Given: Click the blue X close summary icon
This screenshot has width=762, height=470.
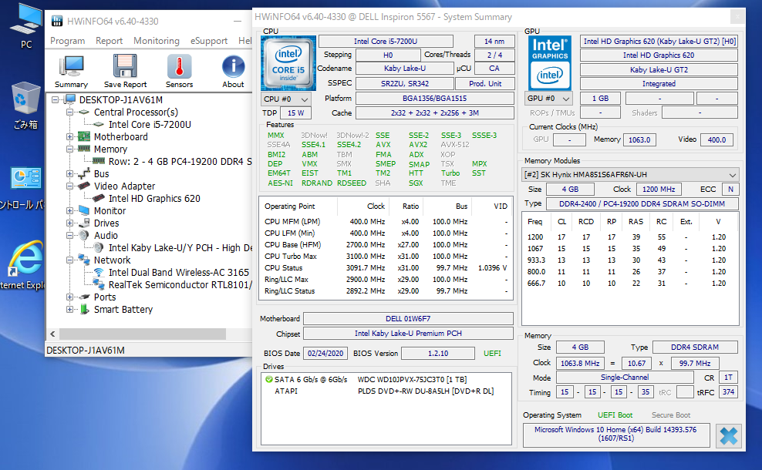Looking at the screenshot, I should [729, 435].
